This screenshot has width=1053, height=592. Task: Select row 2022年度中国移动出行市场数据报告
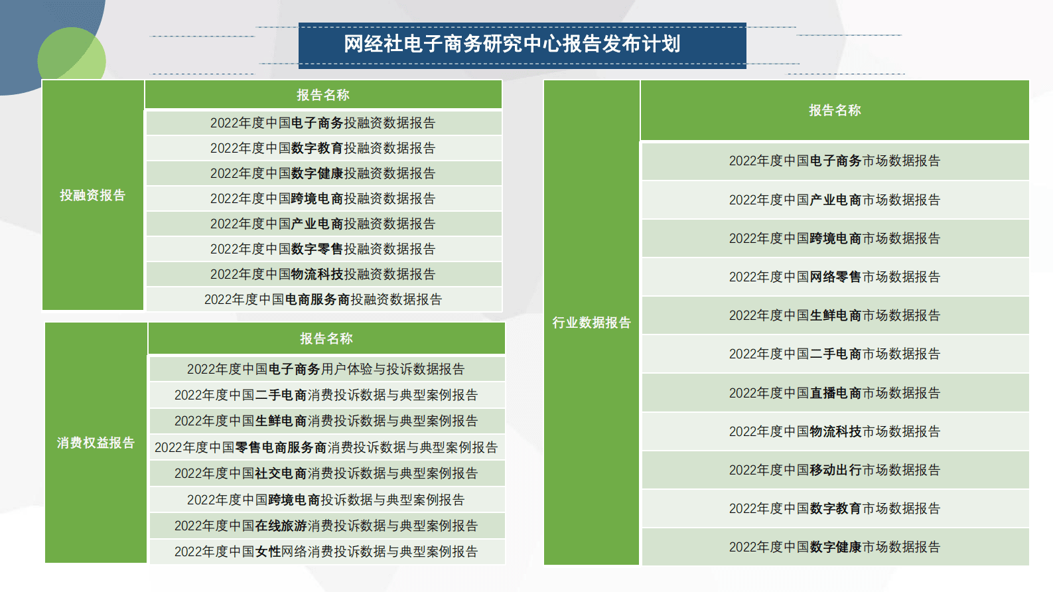[x=835, y=470]
